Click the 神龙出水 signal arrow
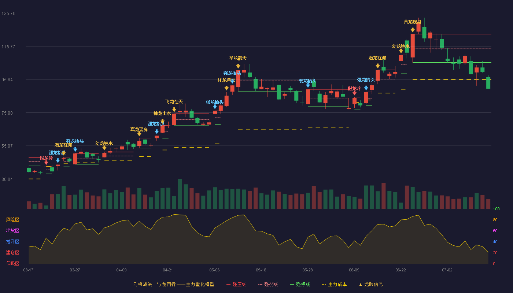Screen dimensions: 513x293 pyautogui.click(x=162, y=121)
